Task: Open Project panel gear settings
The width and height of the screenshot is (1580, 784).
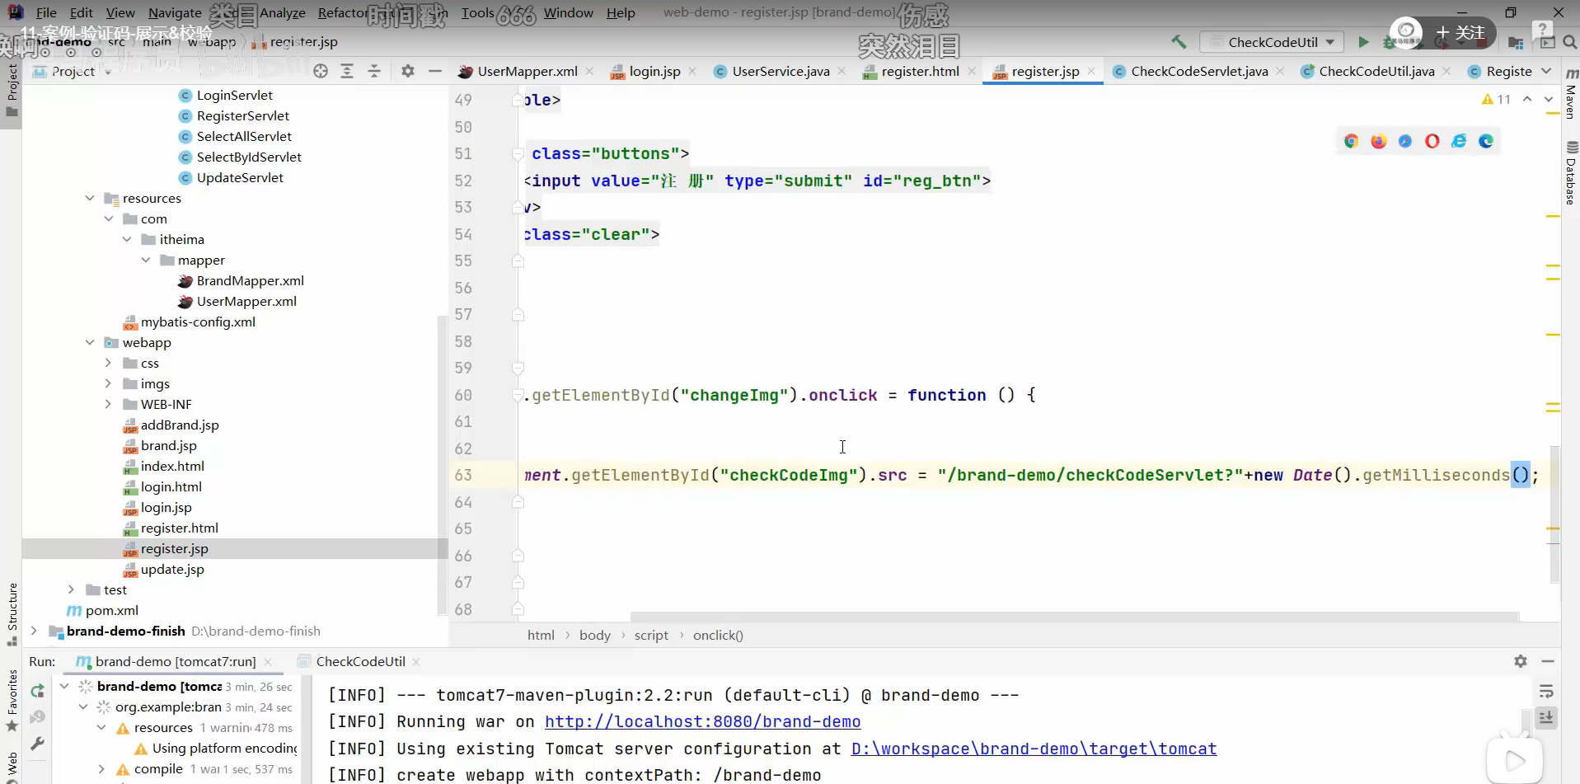Action: tap(408, 71)
